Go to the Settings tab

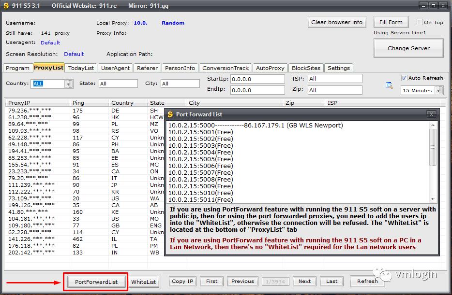pos(338,68)
